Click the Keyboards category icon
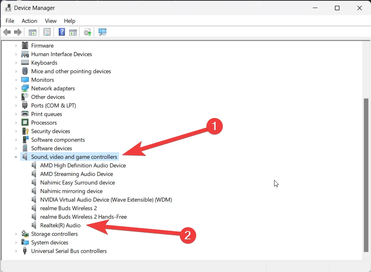371x272 pixels. click(25, 62)
